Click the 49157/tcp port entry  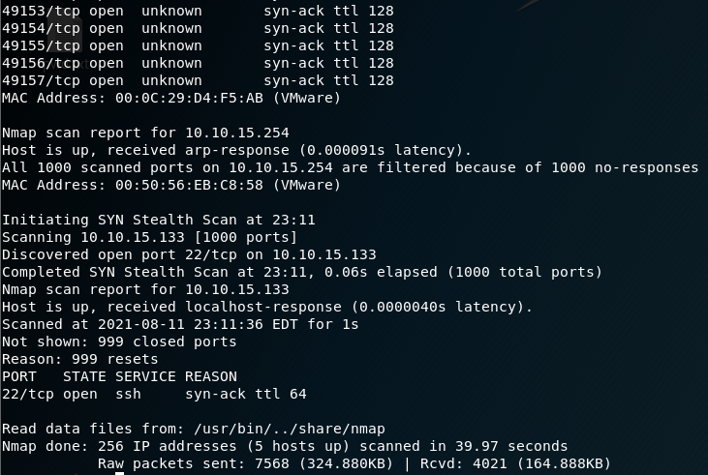(198, 80)
